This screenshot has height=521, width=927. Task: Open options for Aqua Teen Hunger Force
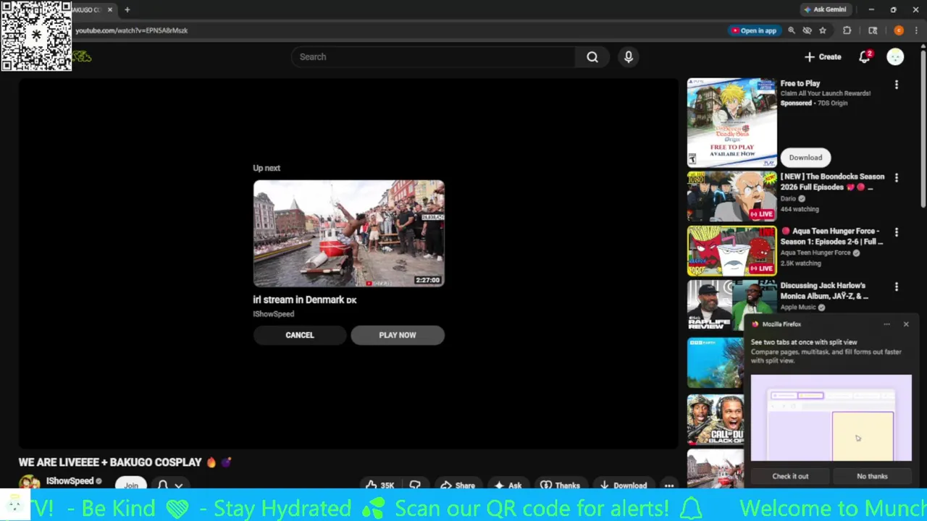pos(897,232)
